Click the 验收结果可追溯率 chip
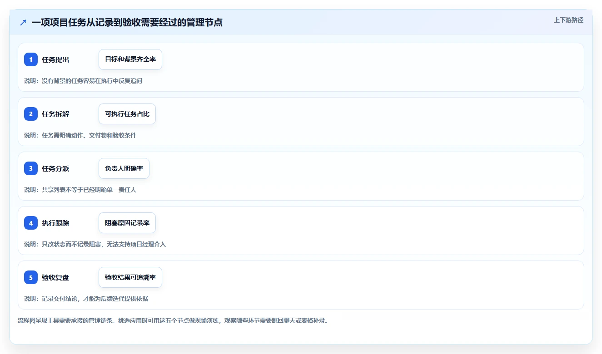 coord(130,277)
